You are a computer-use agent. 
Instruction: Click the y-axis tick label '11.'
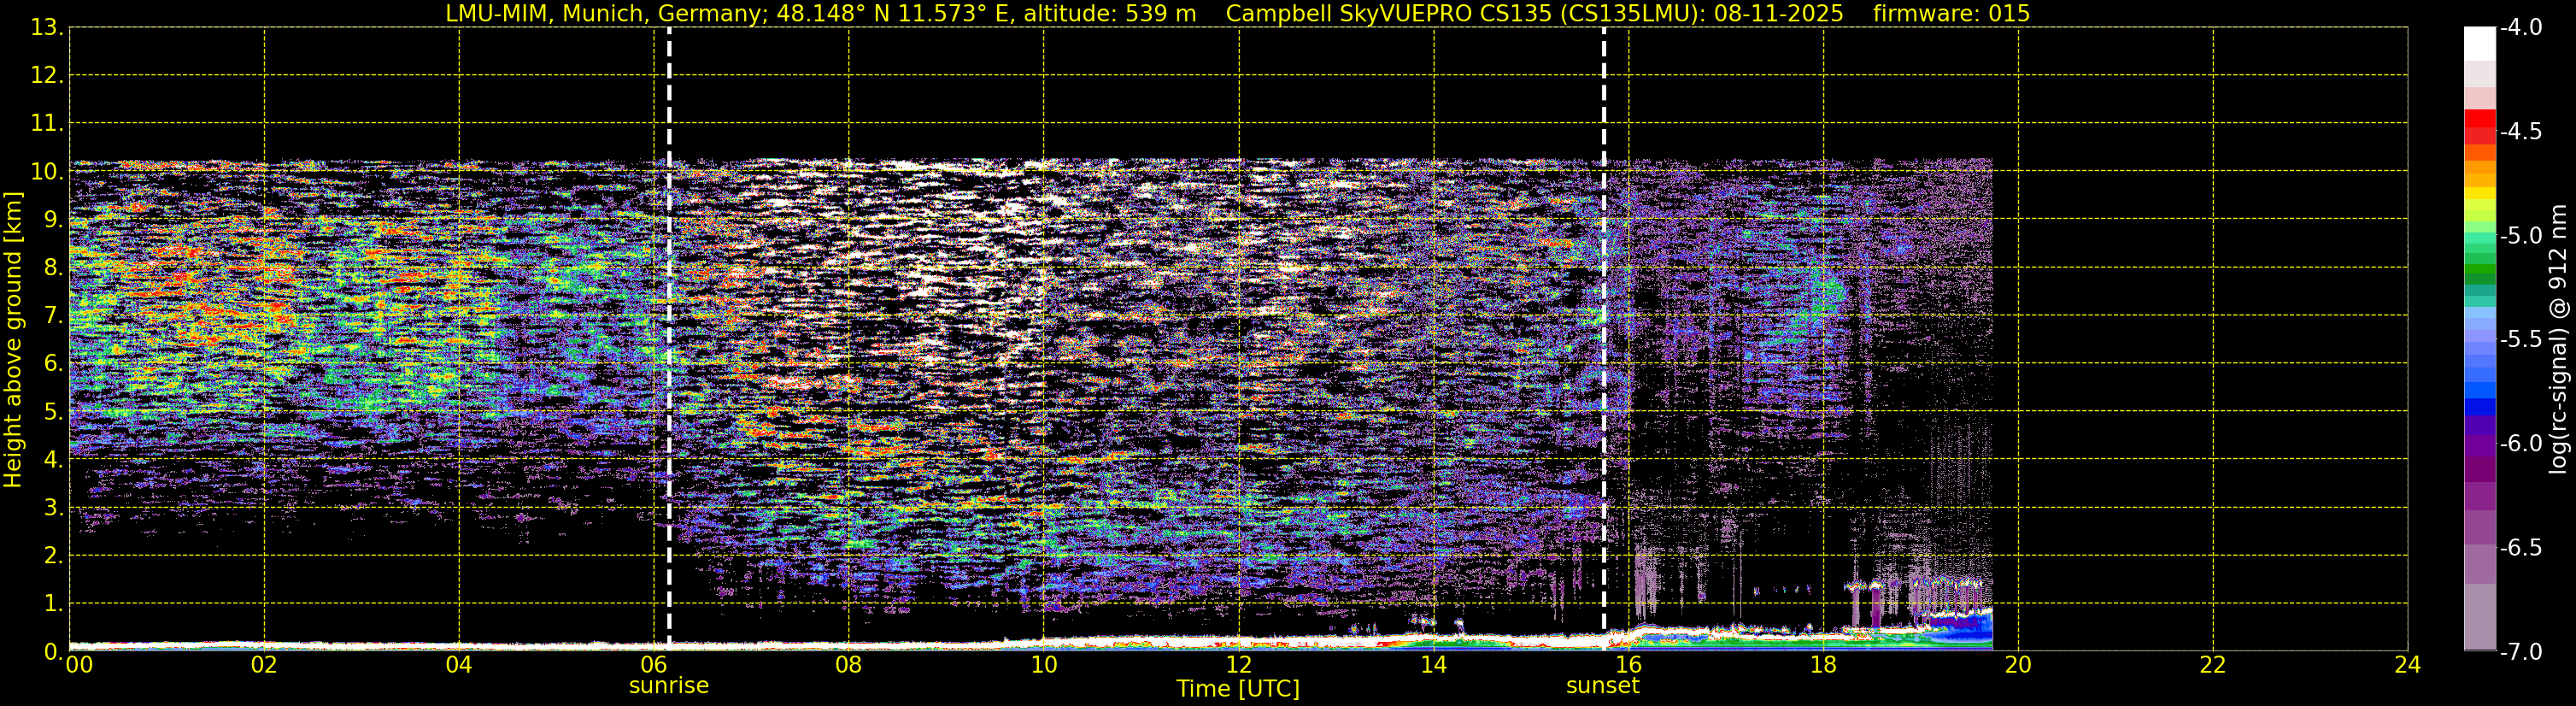[x=47, y=124]
